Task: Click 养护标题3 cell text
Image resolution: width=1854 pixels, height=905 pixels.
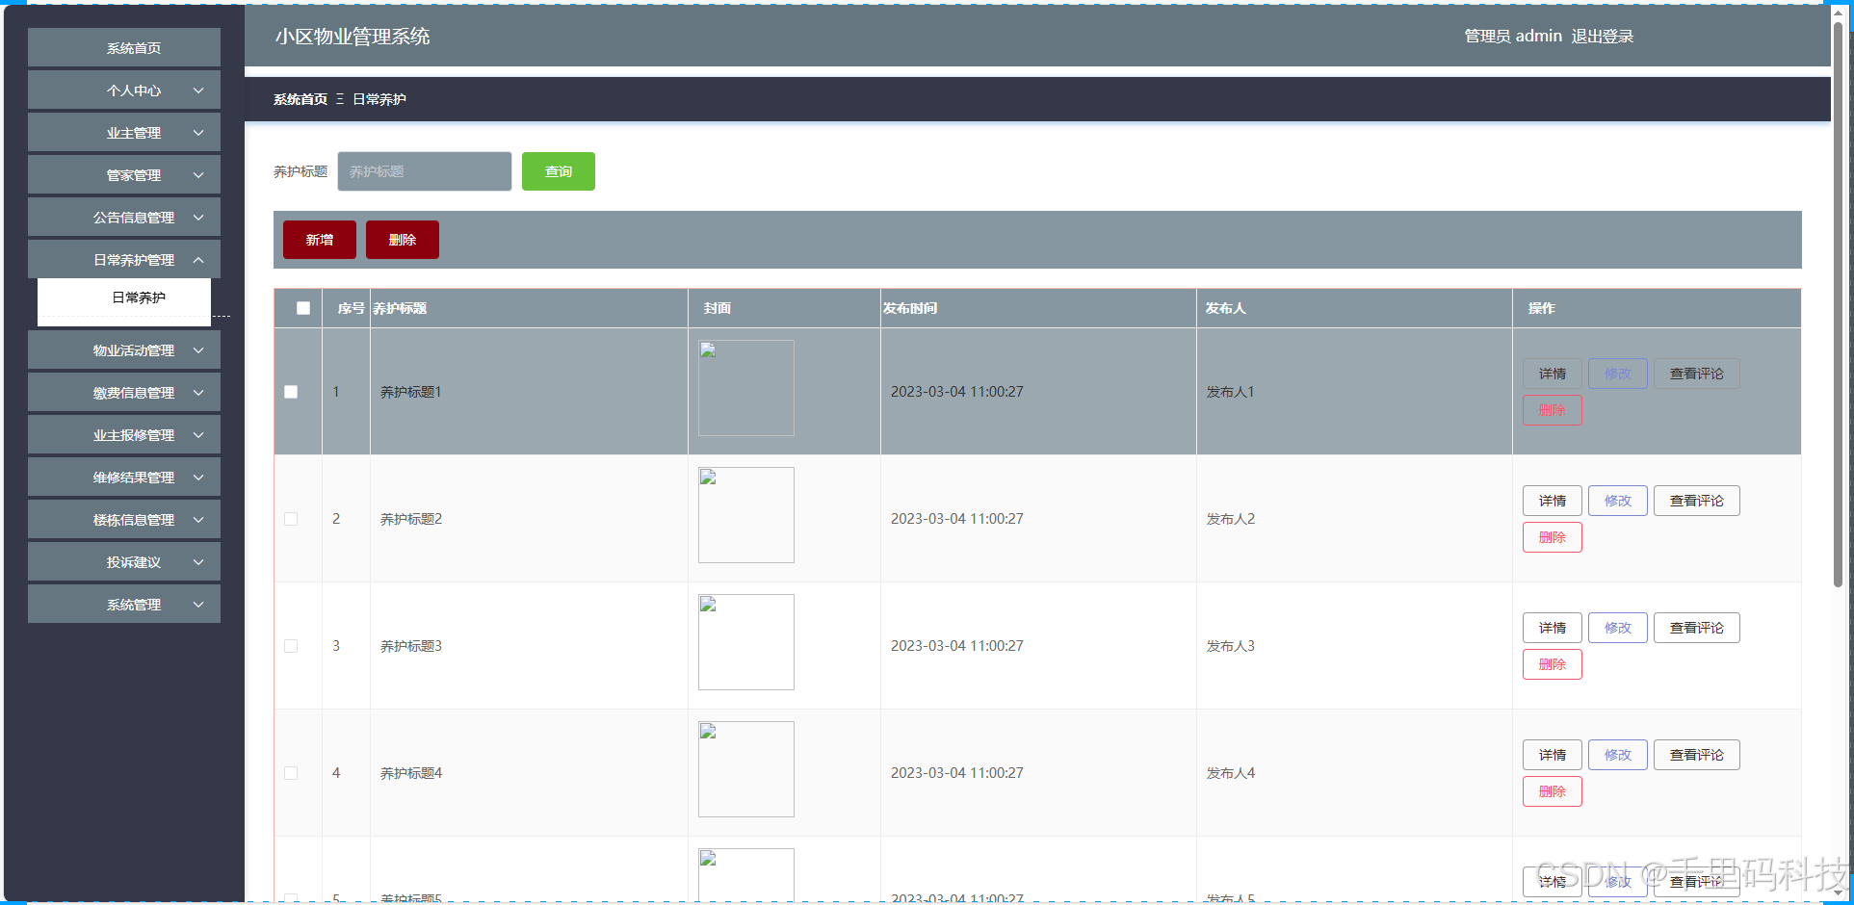Action: (411, 646)
